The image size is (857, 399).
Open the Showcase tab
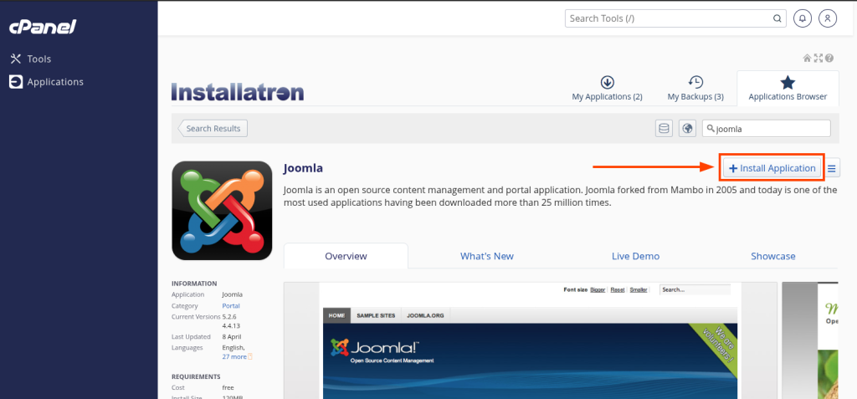point(772,256)
